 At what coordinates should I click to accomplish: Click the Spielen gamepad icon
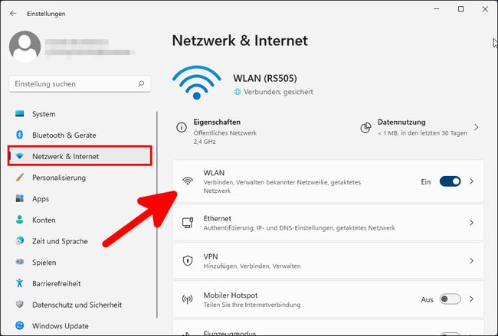pyautogui.click(x=20, y=262)
